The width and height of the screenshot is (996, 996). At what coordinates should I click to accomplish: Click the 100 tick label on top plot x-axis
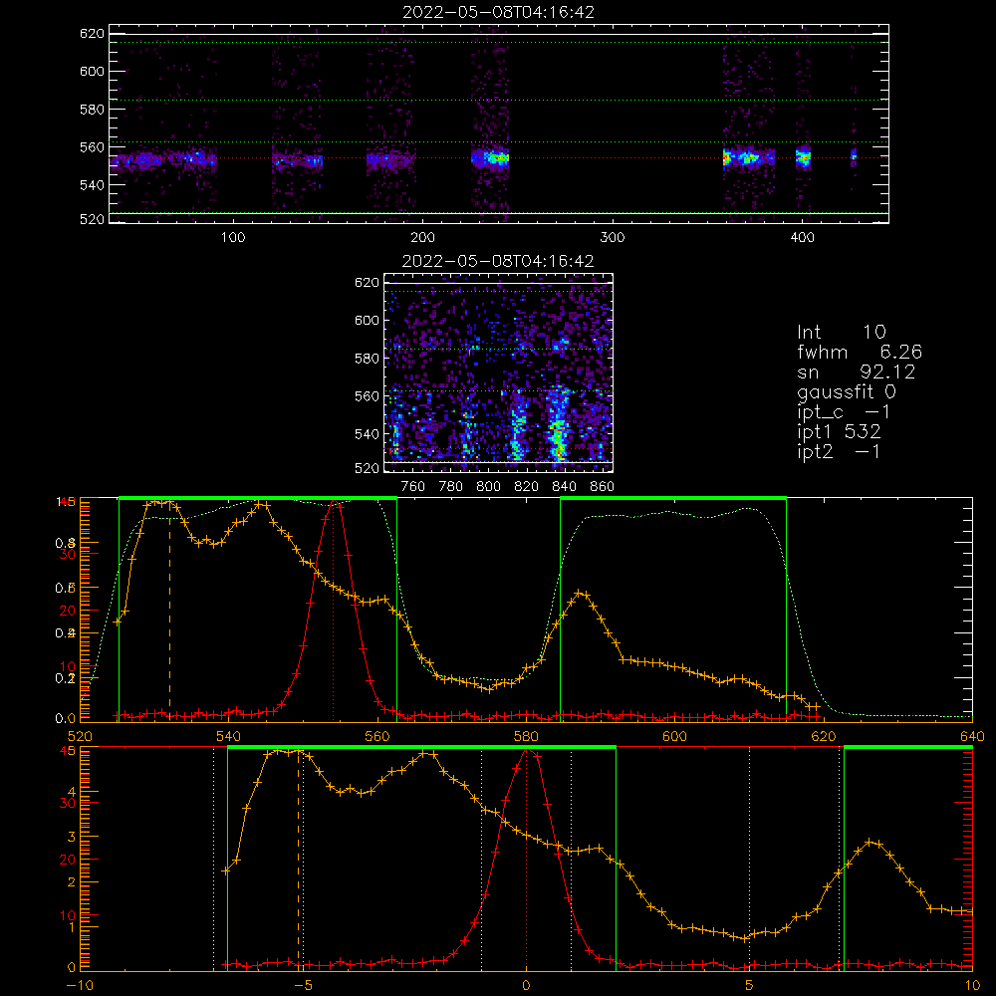coord(233,238)
